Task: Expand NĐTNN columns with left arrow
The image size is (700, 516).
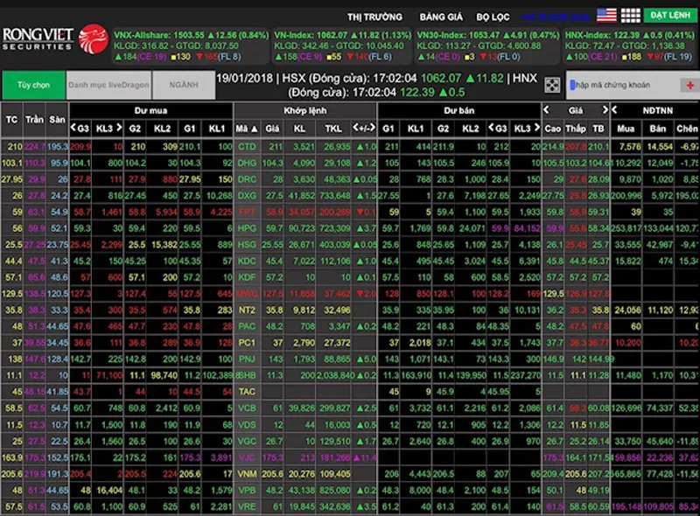Action: 615,110
